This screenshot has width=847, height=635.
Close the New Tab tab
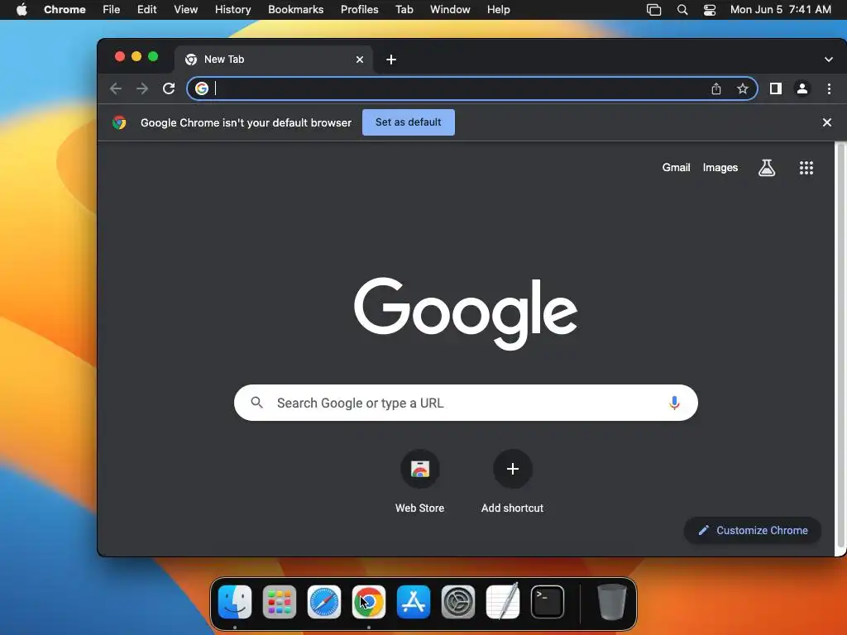click(x=360, y=60)
